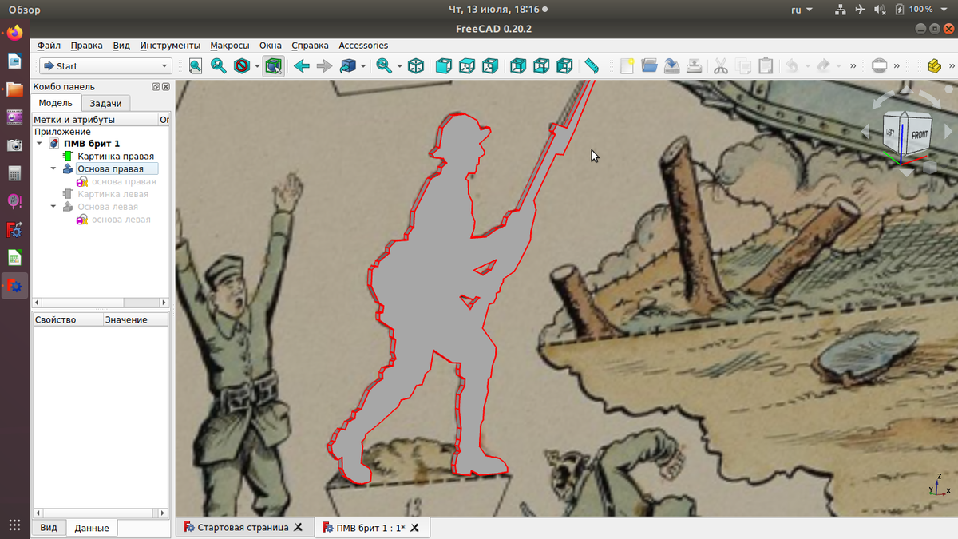Image resolution: width=958 pixels, height=539 pixels.
Task: Open a file with the folder icon
Action: click(649, 66)
